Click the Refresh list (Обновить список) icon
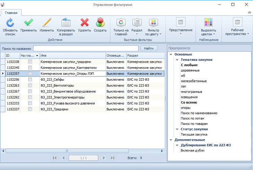The width and height of the screenshot is (253, 170). tap(10, 23)
